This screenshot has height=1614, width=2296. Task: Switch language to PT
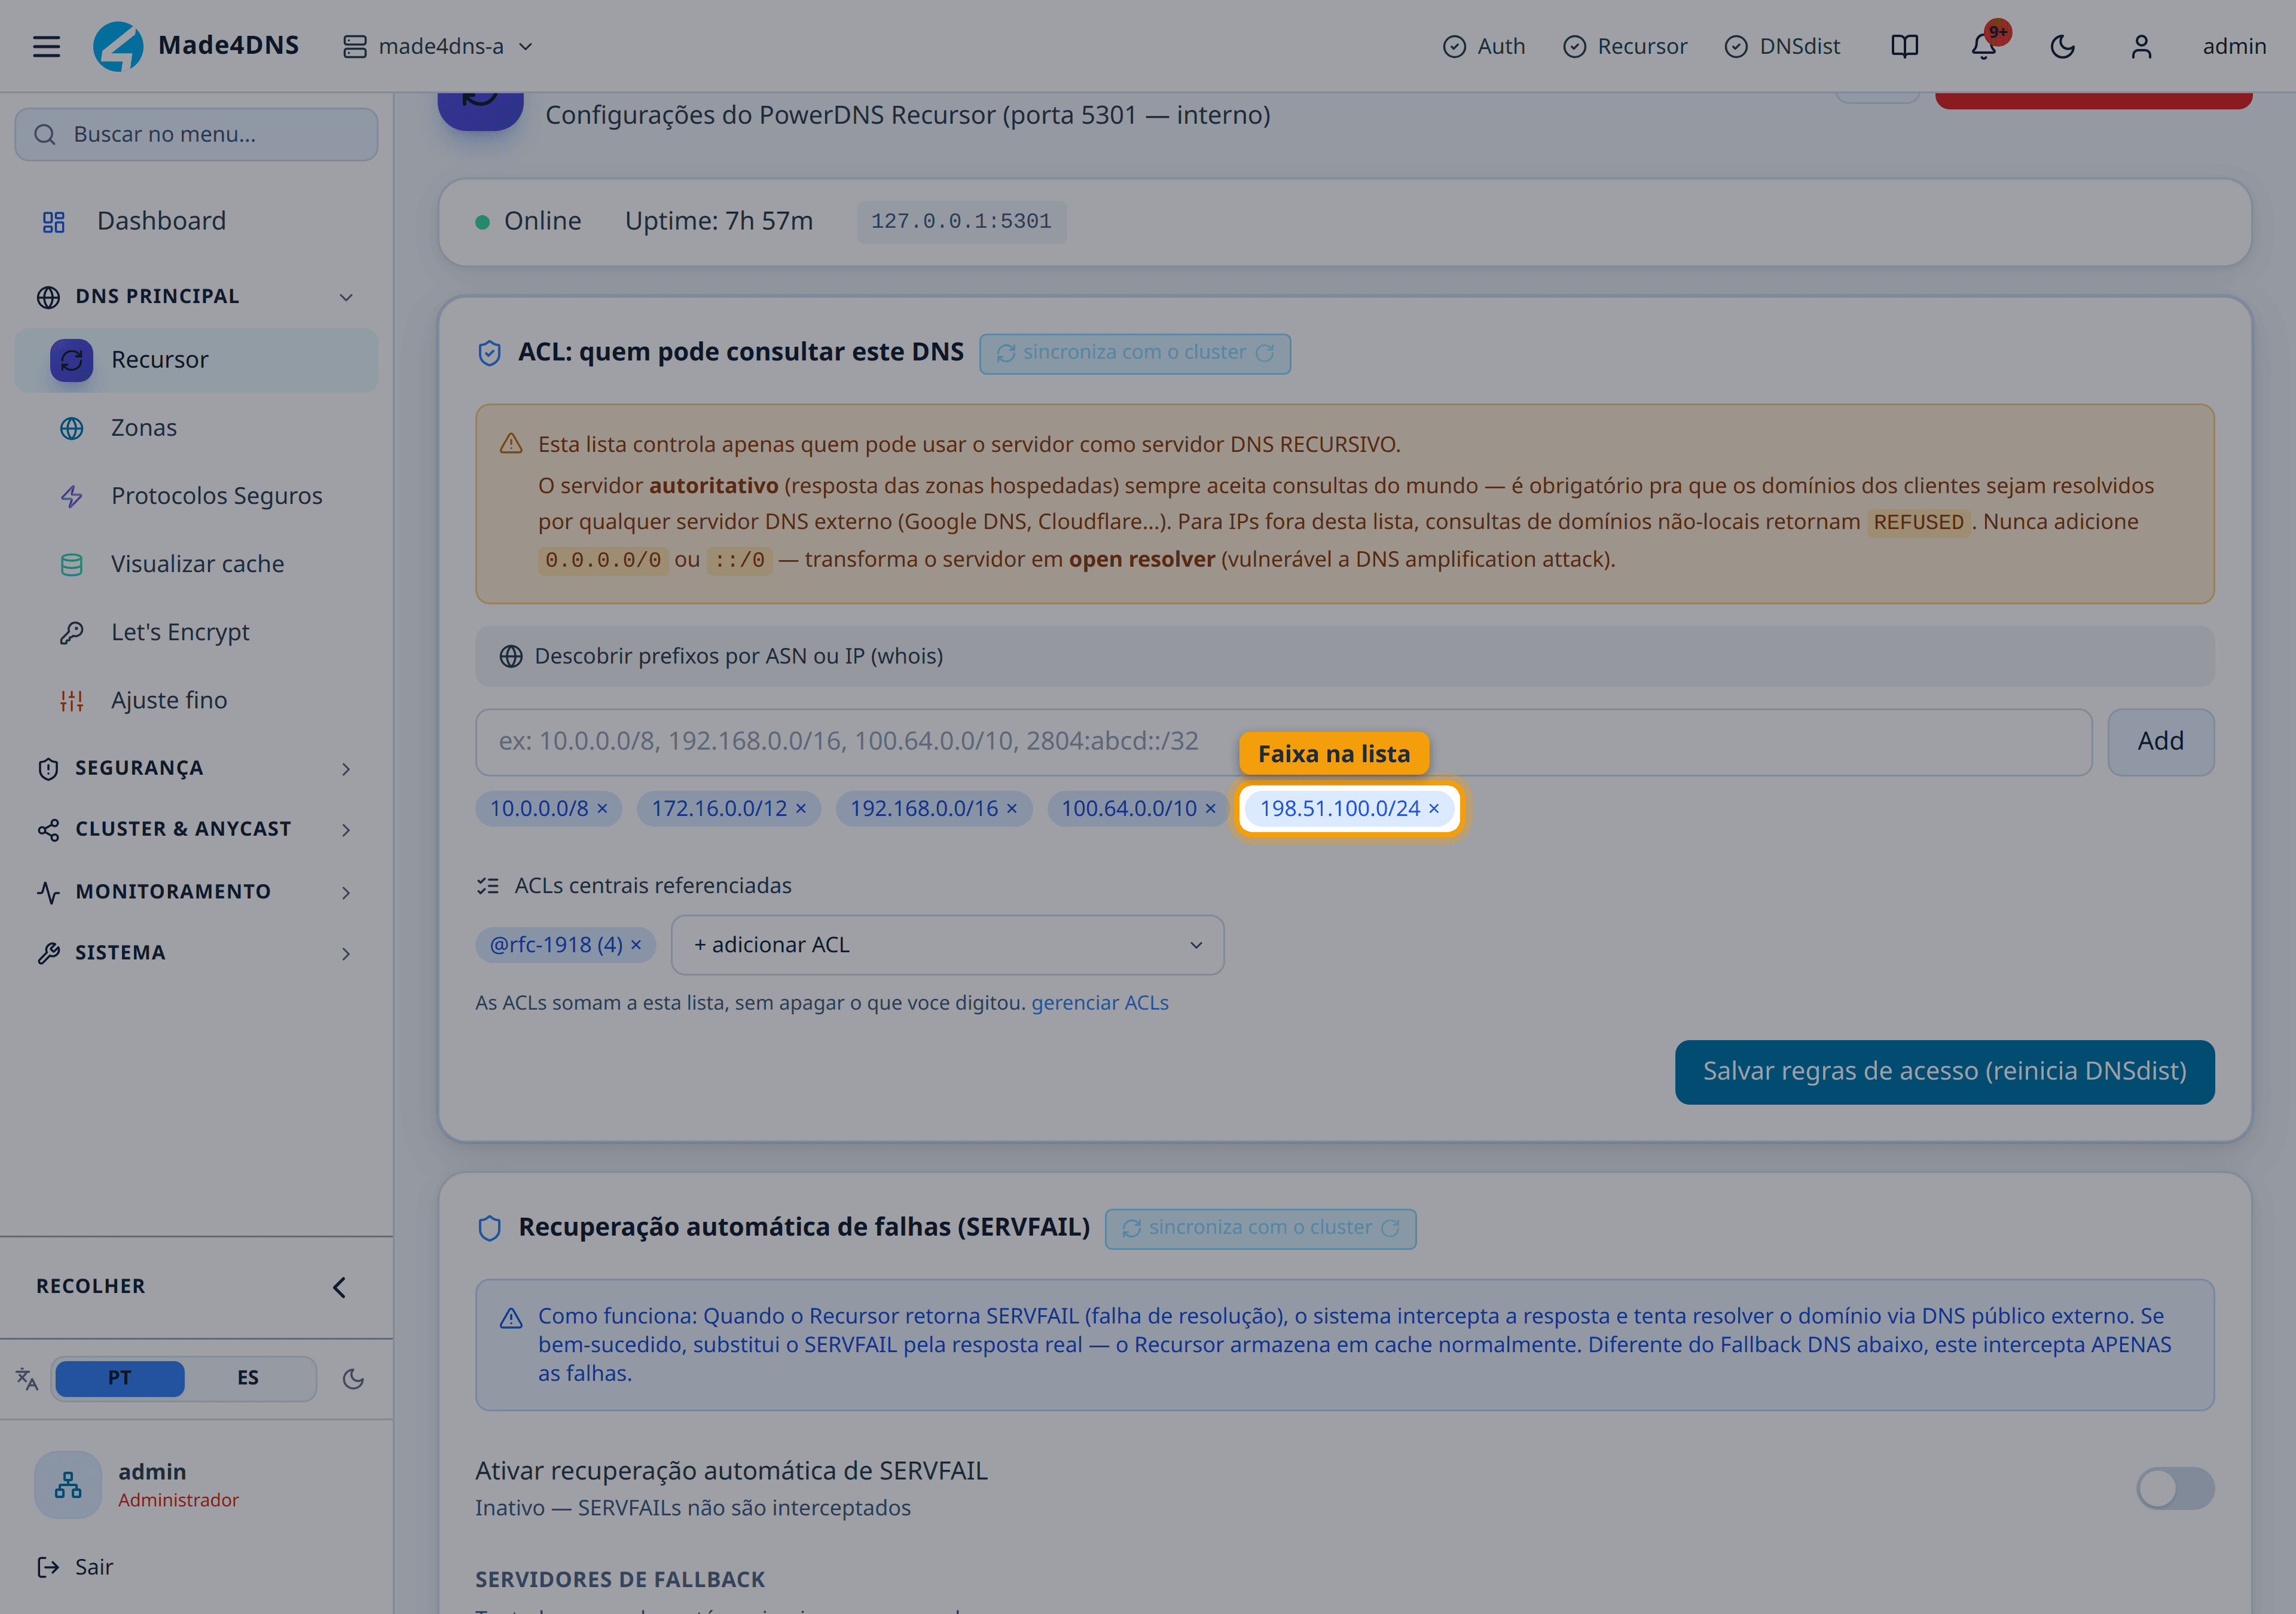point(120,1378)
